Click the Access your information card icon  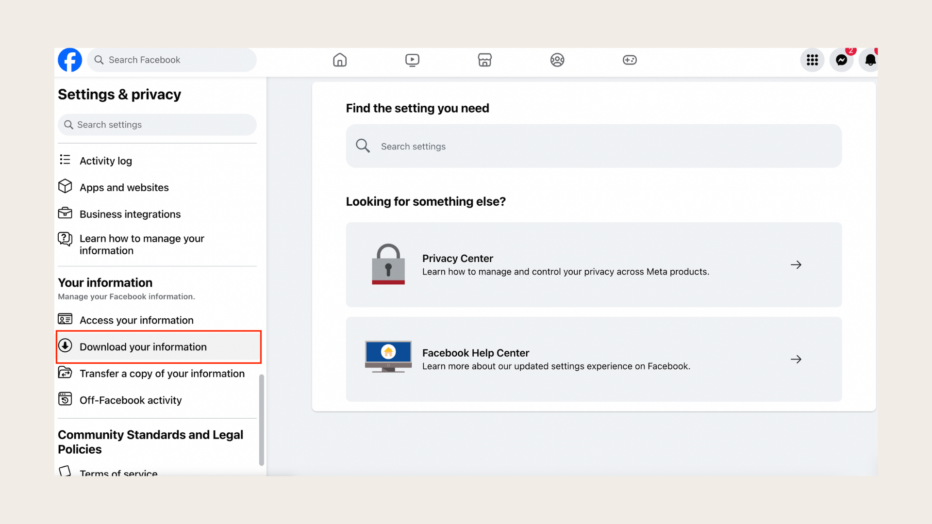(65, 319)
